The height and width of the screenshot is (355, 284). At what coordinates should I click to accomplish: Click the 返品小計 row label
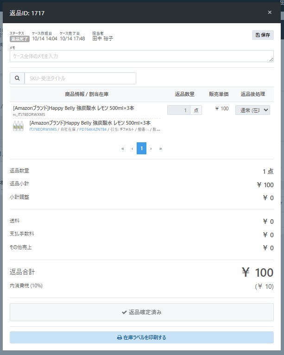point(19,184)
